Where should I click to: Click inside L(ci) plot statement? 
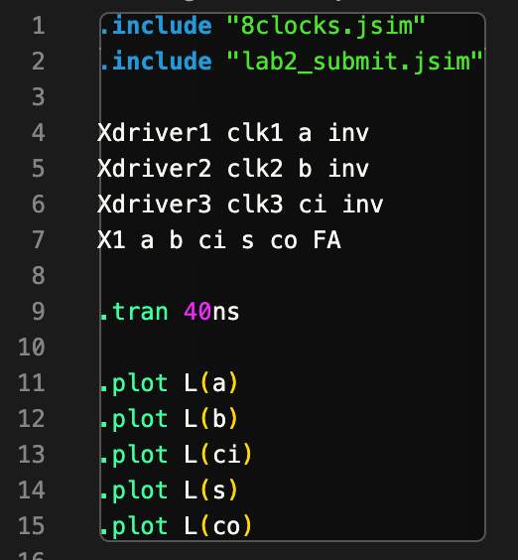pyautogui.click(x=218, y=455)
